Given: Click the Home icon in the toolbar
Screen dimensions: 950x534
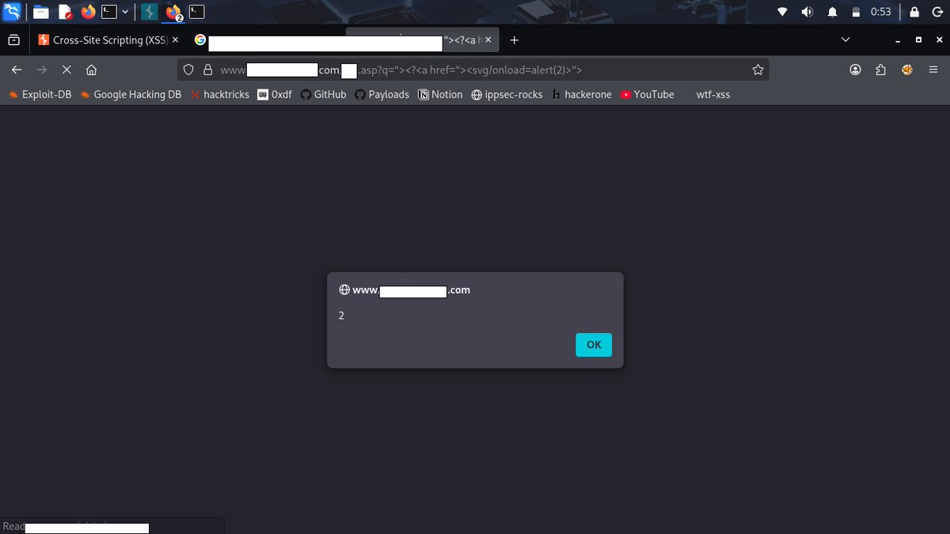Looking at the screenshot, I should pyautogui.click(x=91, y=70).
